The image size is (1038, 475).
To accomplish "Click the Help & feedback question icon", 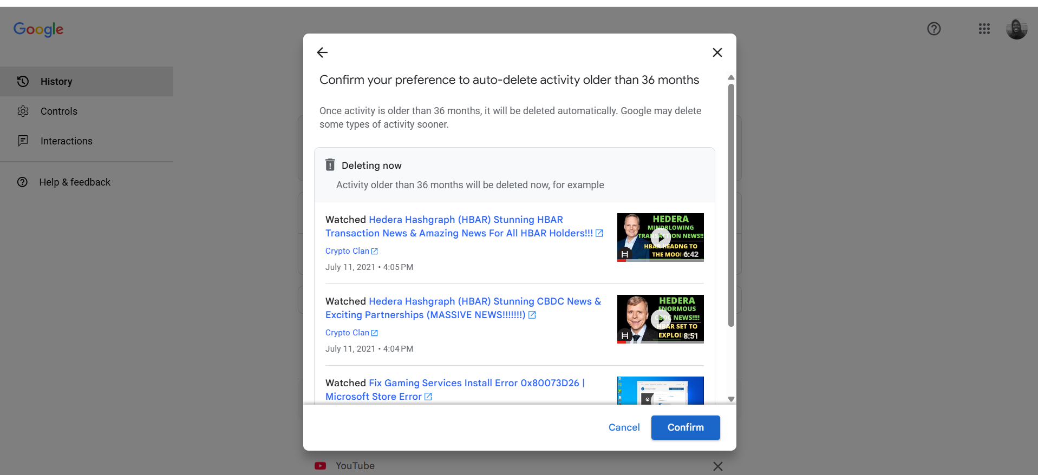I will 22,182.
